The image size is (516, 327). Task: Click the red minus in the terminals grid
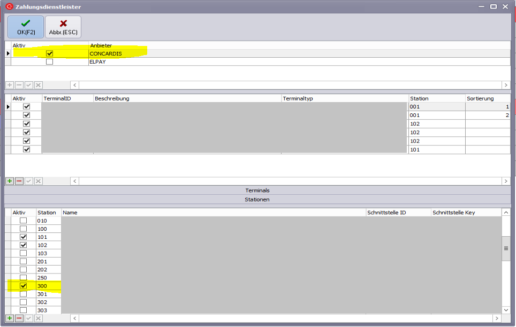click(x=19, y=181)
